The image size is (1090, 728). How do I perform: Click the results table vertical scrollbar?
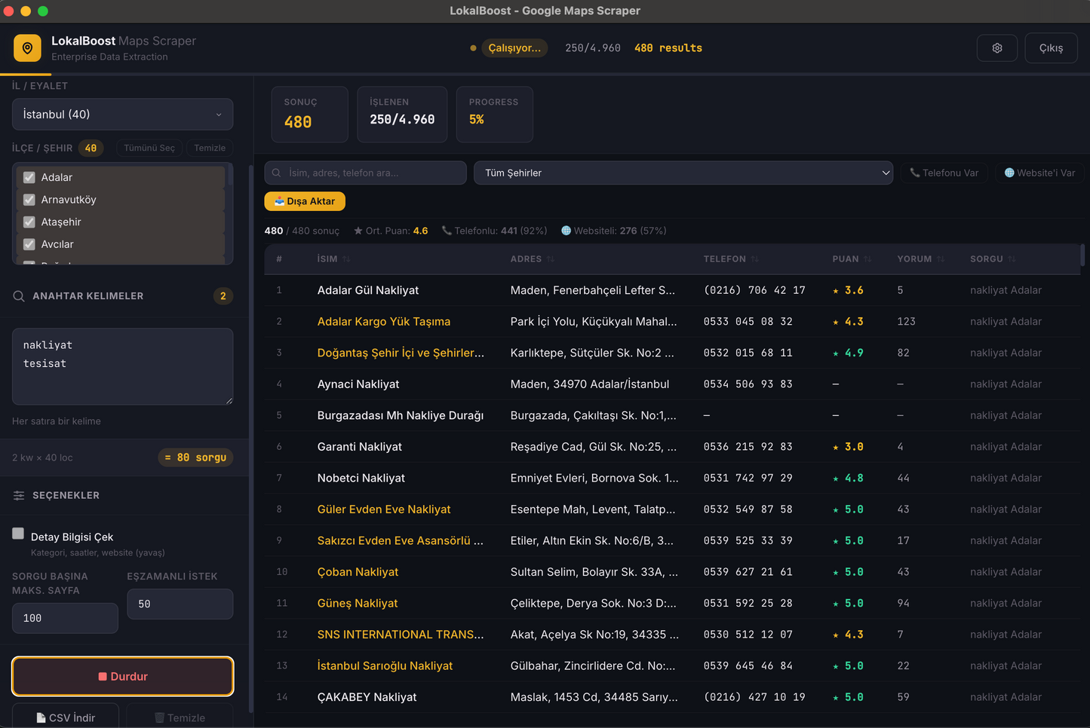click(x=1082, y=255)
